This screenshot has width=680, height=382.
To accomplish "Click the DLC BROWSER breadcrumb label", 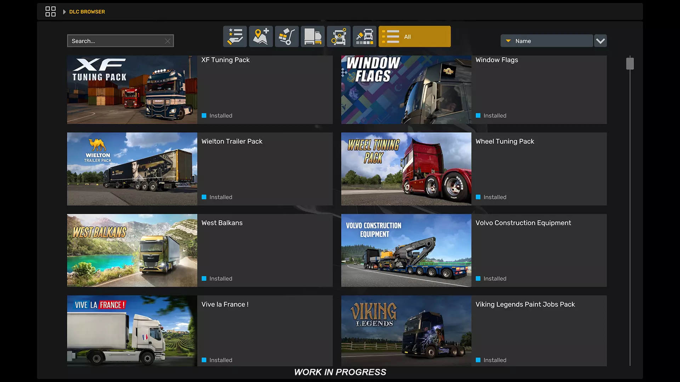I will click(x=87, y=12).
